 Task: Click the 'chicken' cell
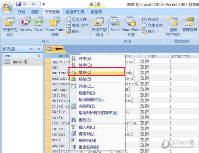pos(60,95)
